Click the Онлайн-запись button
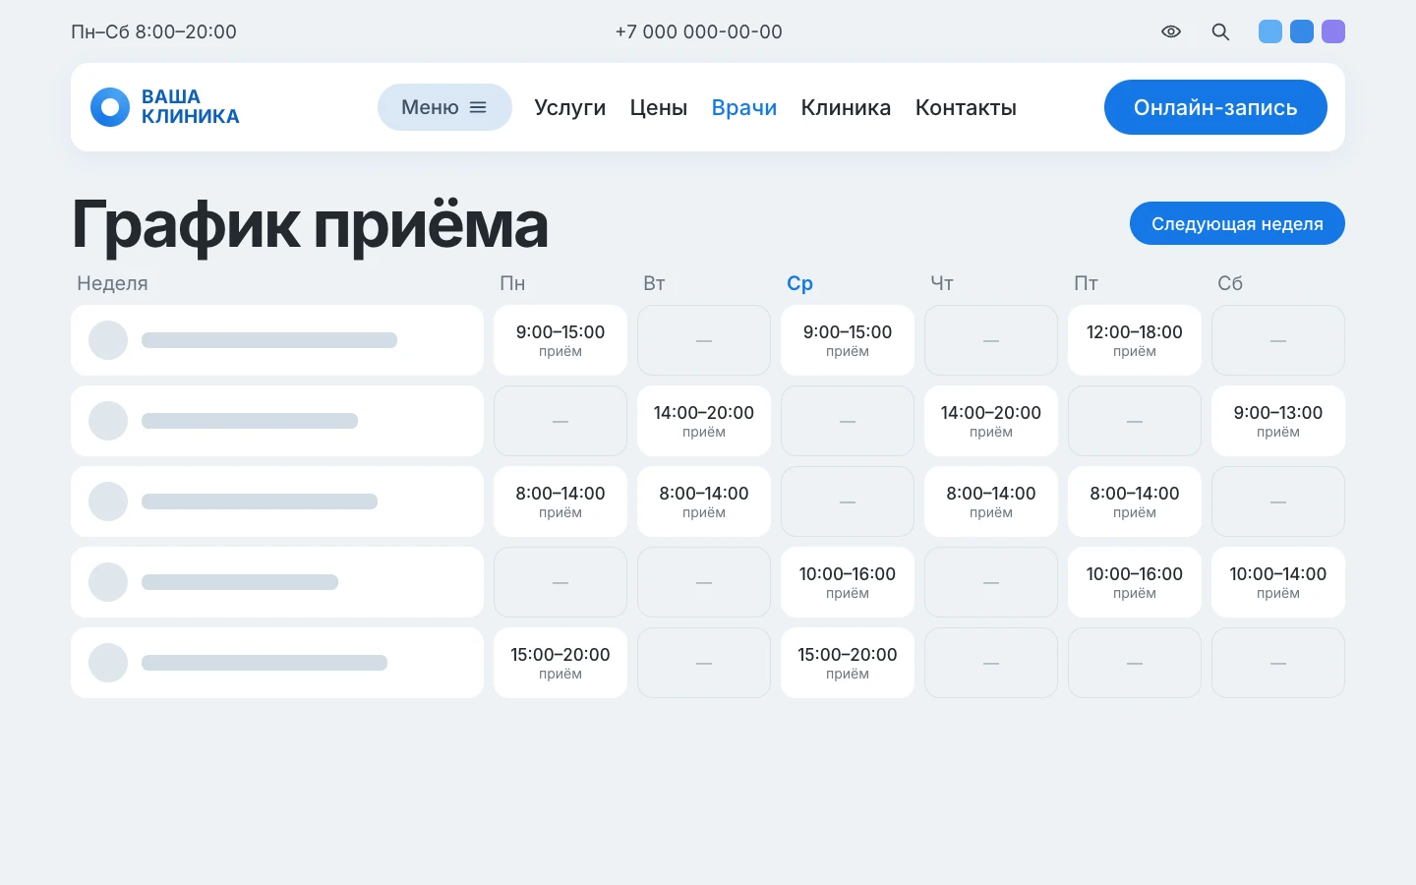The width and height of the screenshot is (1416, 885). [x=1215, y=107]
